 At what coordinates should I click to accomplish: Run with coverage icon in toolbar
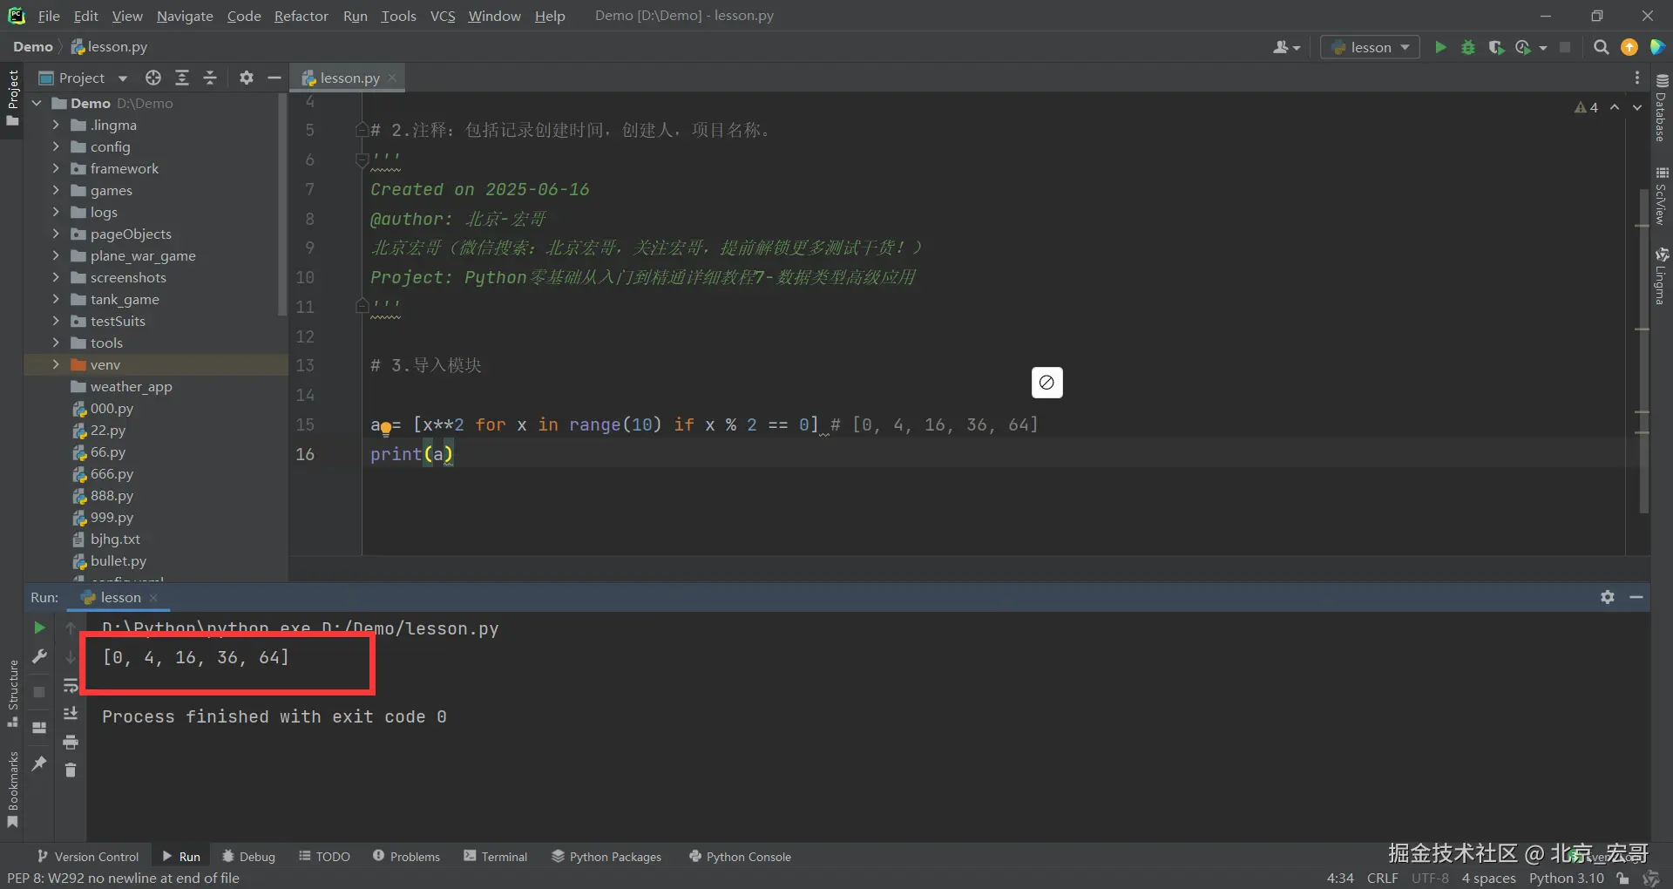(x=1496, y=47)
